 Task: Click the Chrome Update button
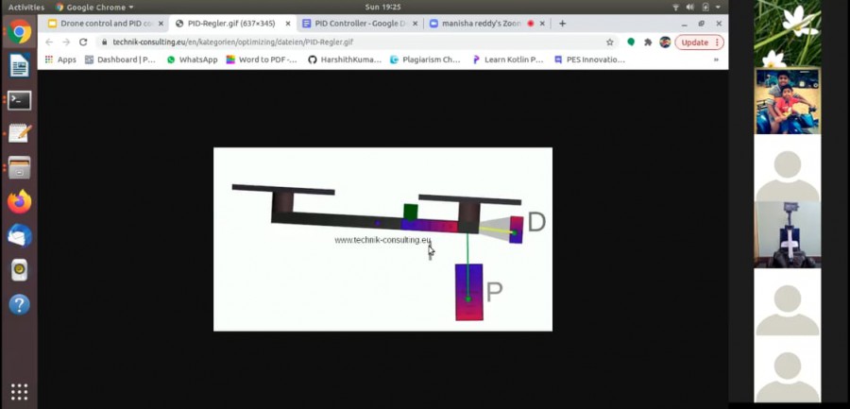tap(694, 43)
